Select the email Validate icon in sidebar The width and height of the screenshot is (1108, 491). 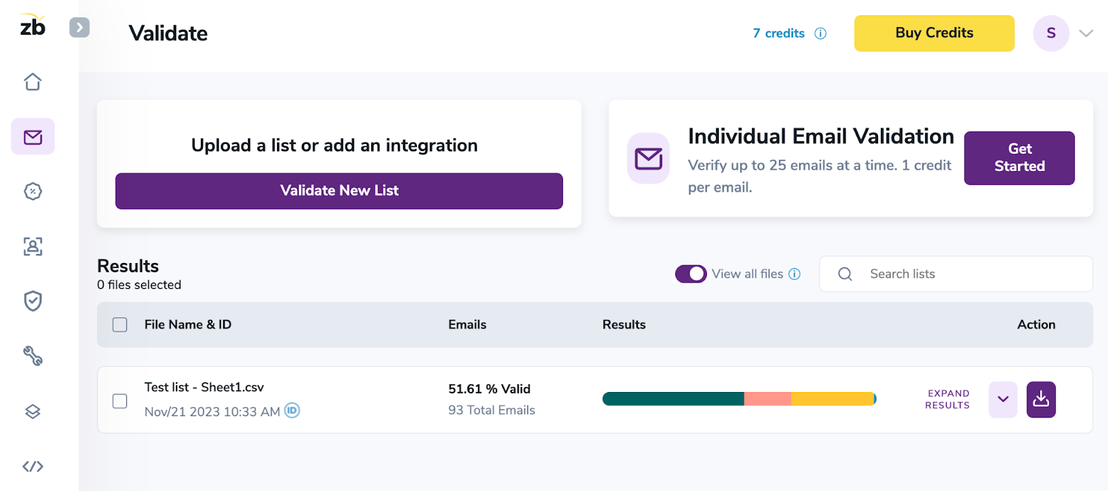(x=33, y=136)
